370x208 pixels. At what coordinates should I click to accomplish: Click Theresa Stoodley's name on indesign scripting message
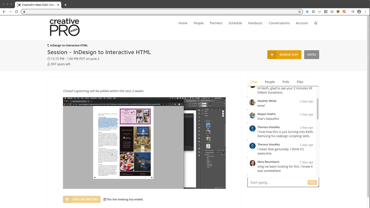coord(269,127)
